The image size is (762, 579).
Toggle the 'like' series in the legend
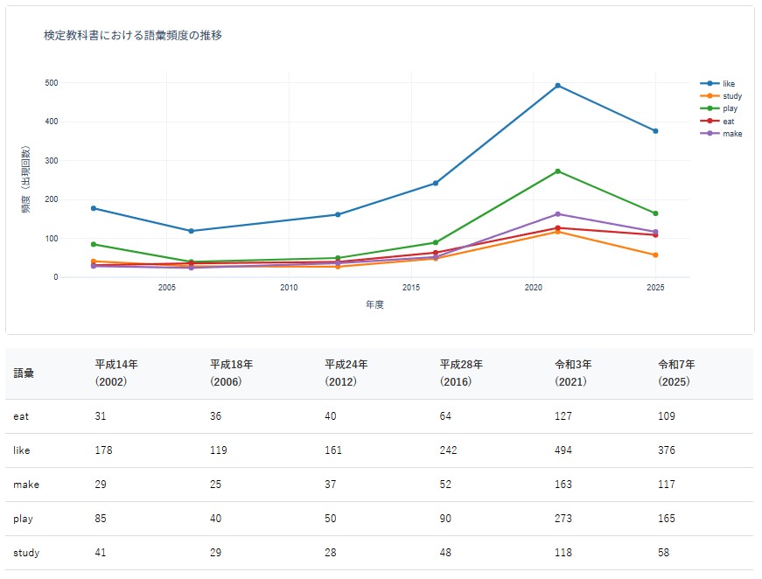[x=729, y=84]
